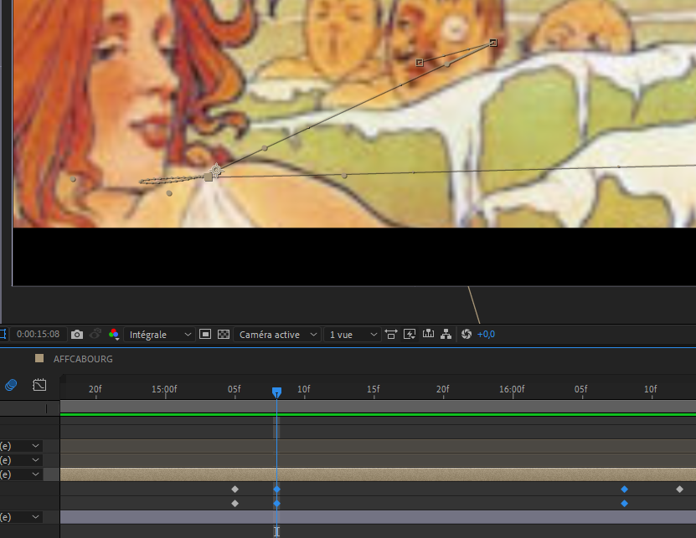696x538 pixels.
Task: Open the (e) dropdown of the tan layer
Action: click(x=21, y=474)
